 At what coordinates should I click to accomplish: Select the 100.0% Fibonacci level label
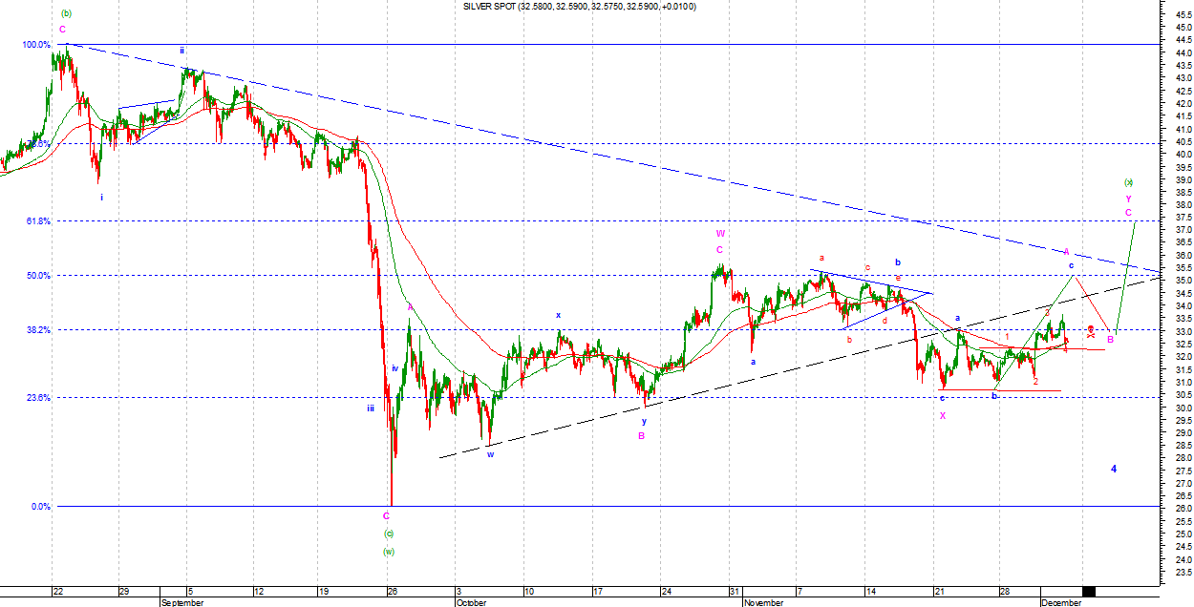tap(37, 45)
